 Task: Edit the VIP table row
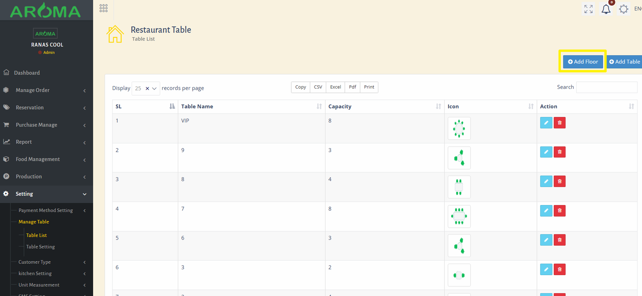tap(546, 123)
